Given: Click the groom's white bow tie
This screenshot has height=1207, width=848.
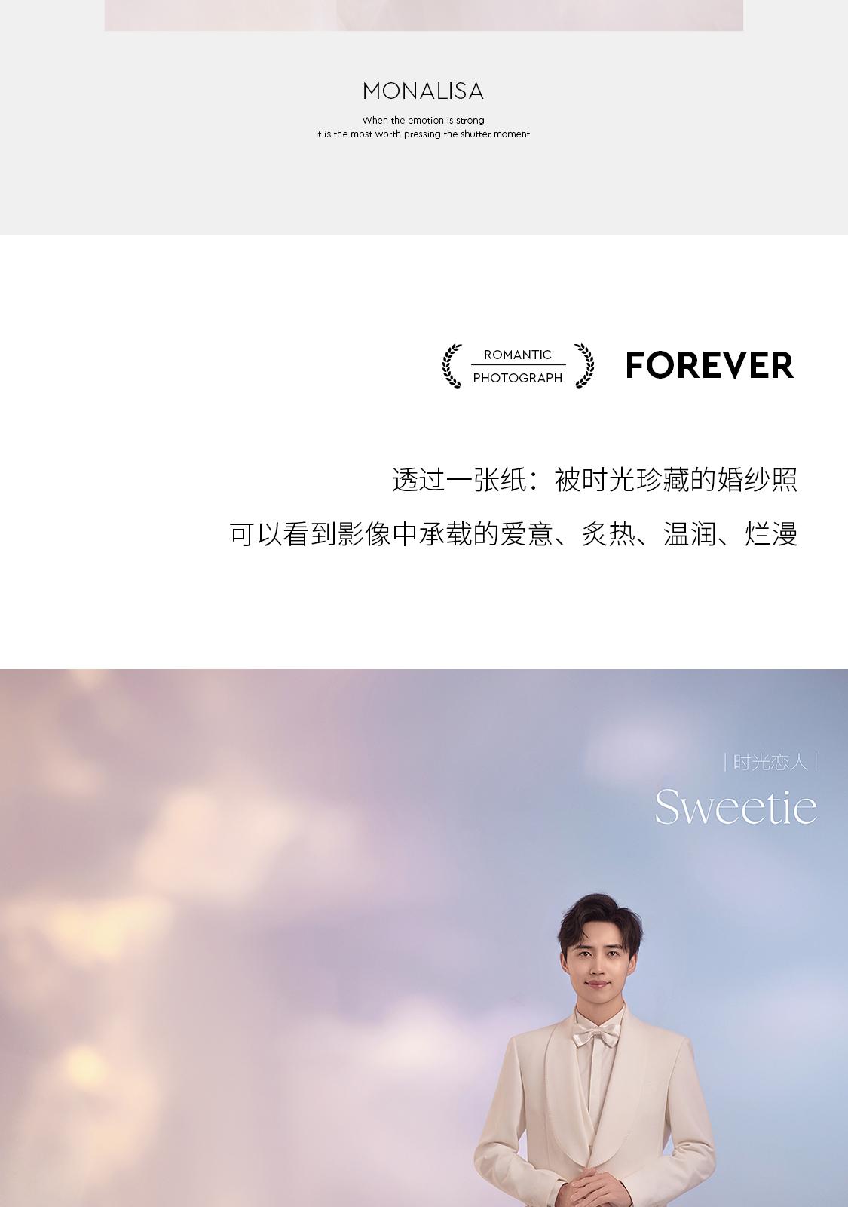Looking at the screenshot, I should [594, 1036].
